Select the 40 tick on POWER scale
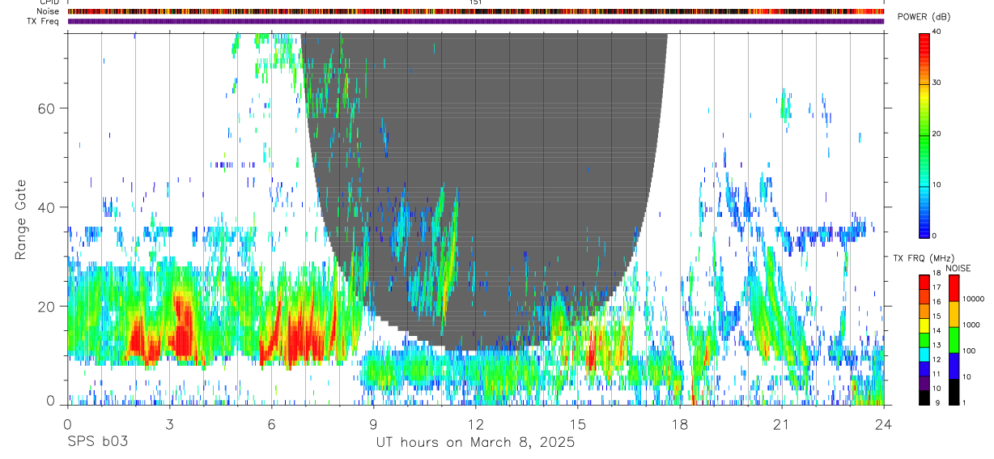994x459 pixels. tap(937, 32)
